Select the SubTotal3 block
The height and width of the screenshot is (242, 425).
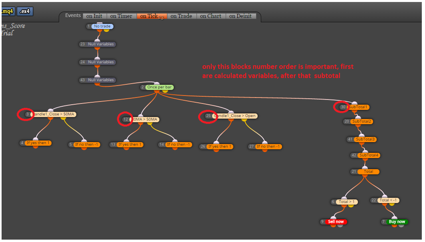365,139
